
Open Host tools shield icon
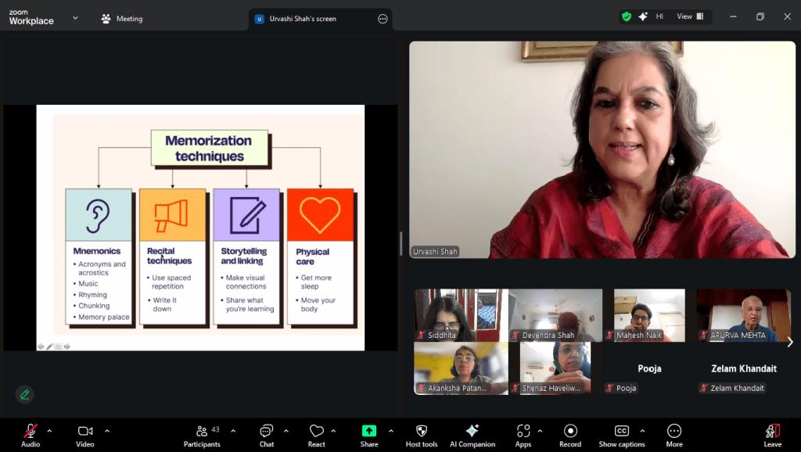(421, 434)
